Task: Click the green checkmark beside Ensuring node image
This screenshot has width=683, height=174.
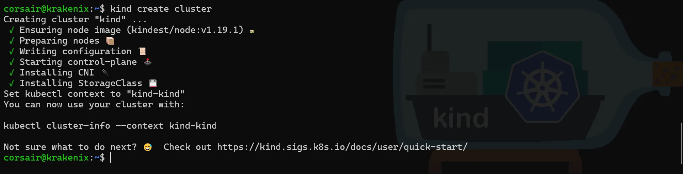Action: 11,30
